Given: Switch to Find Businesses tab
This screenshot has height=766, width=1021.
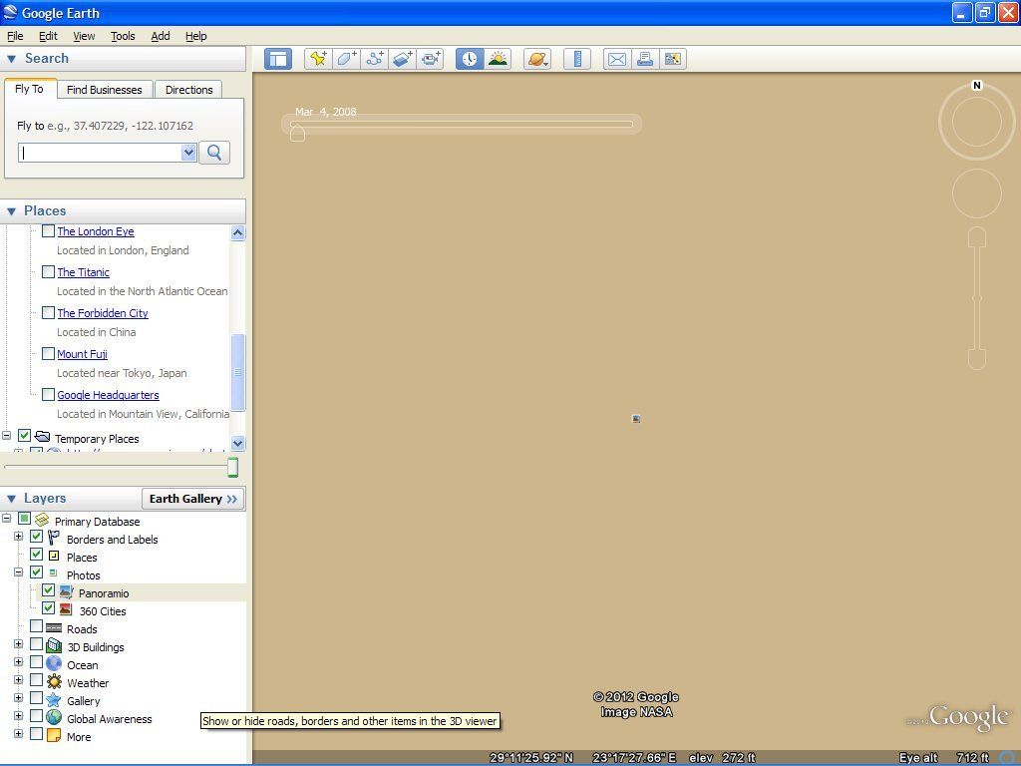Looking at the screenshot, I should [104, 89].
